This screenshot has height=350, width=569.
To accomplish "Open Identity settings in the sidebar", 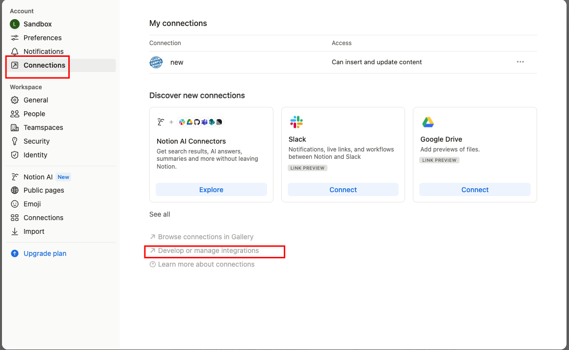I will (36, 155).
